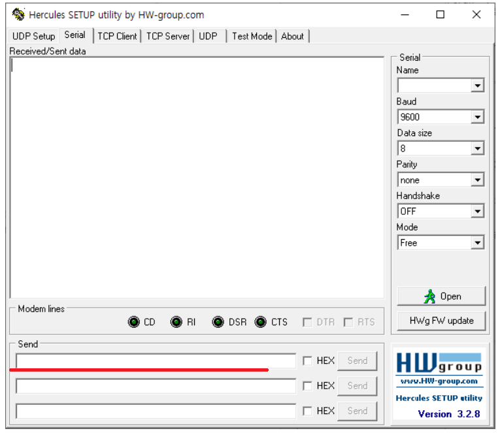Focus the third send text field
The width and height of the screenshot is (500, 433).
pyautogui.click(x=156, y=411)
